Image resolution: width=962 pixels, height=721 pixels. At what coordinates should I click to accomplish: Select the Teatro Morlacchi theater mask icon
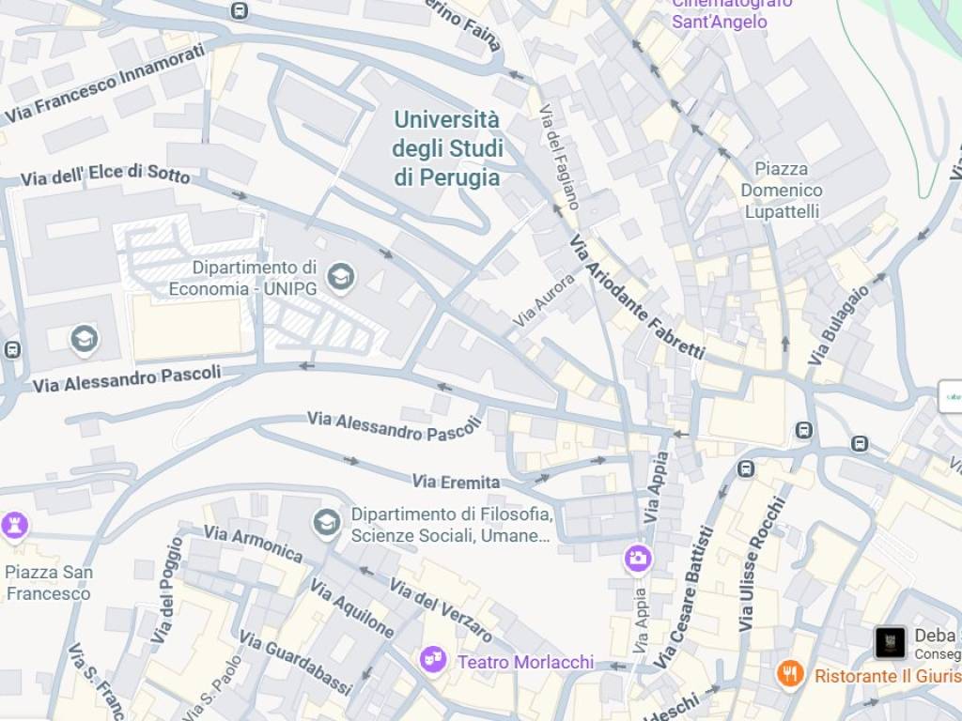coord(433,658)
